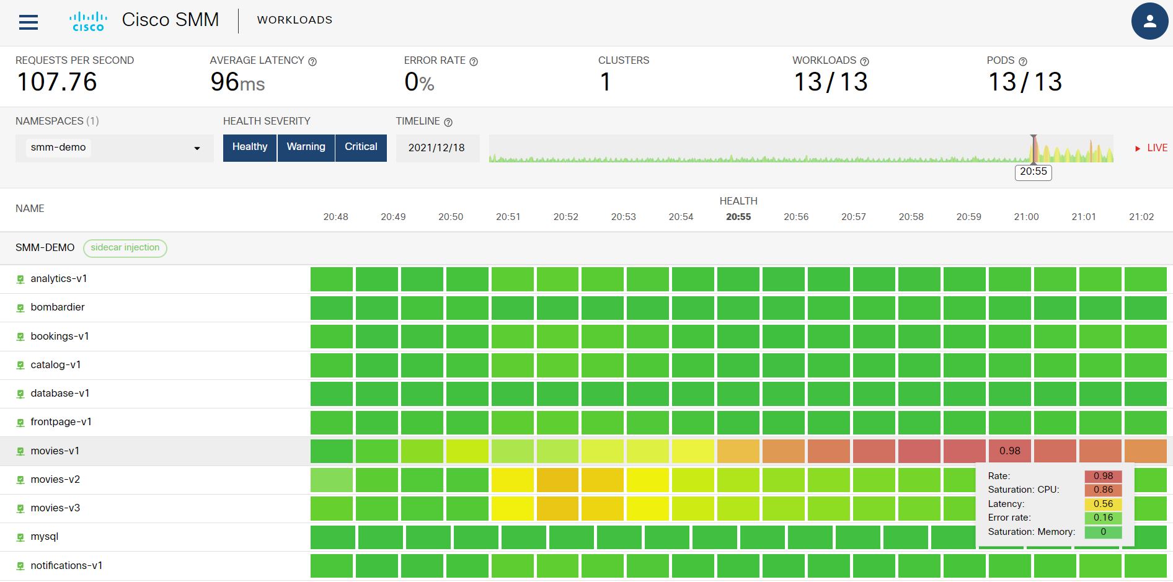This screenshot has width=1173, height=582.
Task: Click the mysql workload icon
Action: pyautogui.click(x=20, y=537)
